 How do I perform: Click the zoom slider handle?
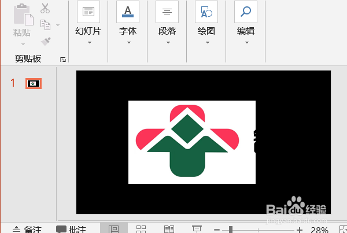(231, 230)
